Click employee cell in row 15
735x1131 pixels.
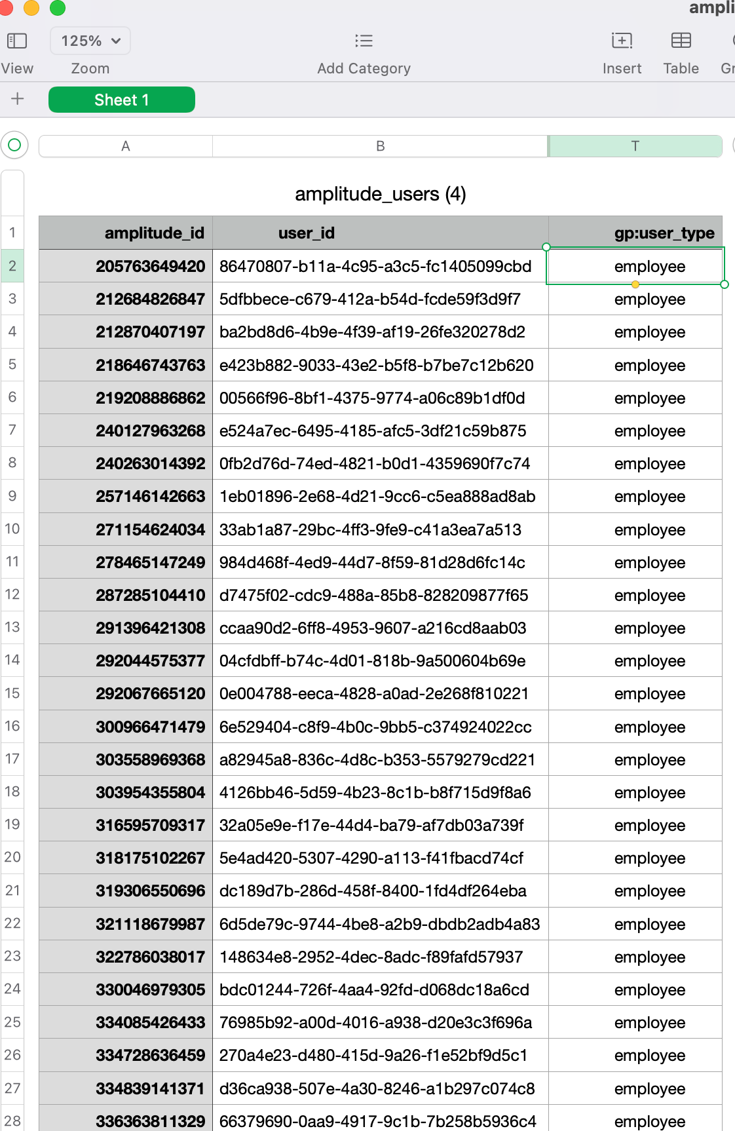coord(635,693)
